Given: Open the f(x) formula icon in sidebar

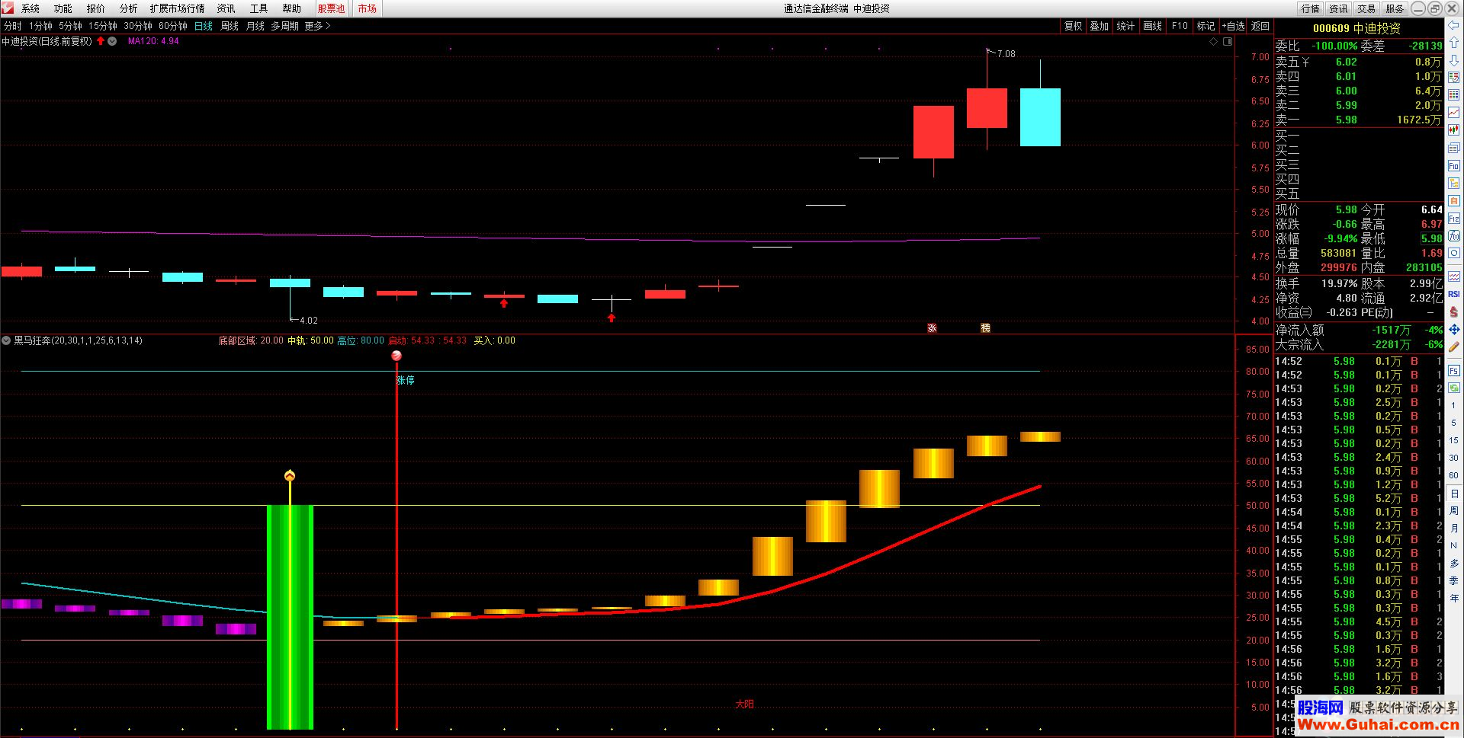Looking at the screenshot, I should tap(1454, 235).
